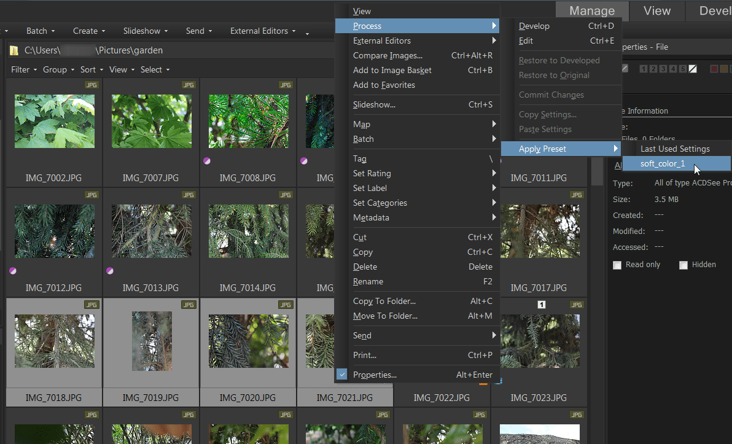Click JPG badge on IMG_7023.JPG thumbnail
Screen dimensions: 732x444
pos(577,305)
